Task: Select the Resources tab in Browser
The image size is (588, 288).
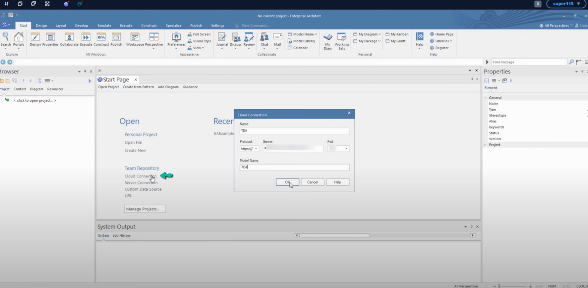Action: coord(55,89)
